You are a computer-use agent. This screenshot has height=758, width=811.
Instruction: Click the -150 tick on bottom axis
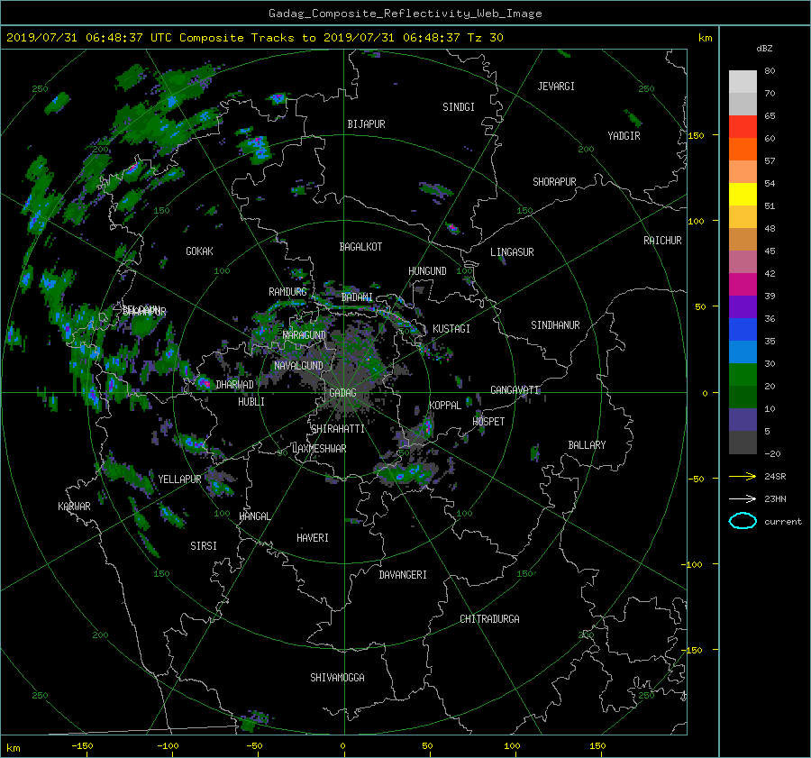[82, 746]
